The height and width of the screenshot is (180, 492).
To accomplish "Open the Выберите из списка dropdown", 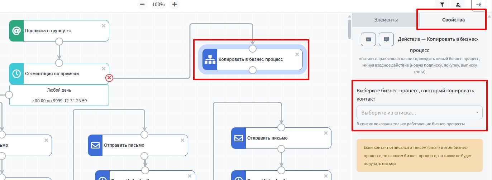I will pos(420,112).
